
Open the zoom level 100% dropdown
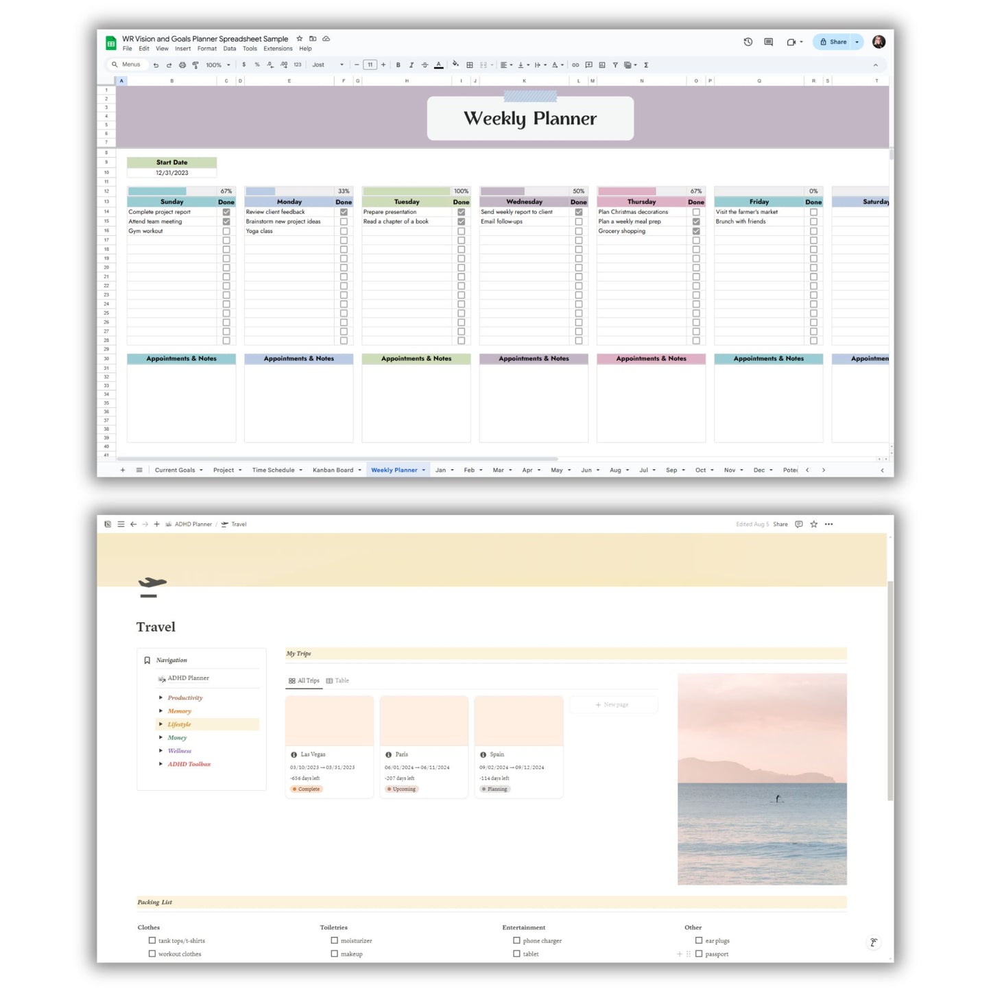point(218,65)
